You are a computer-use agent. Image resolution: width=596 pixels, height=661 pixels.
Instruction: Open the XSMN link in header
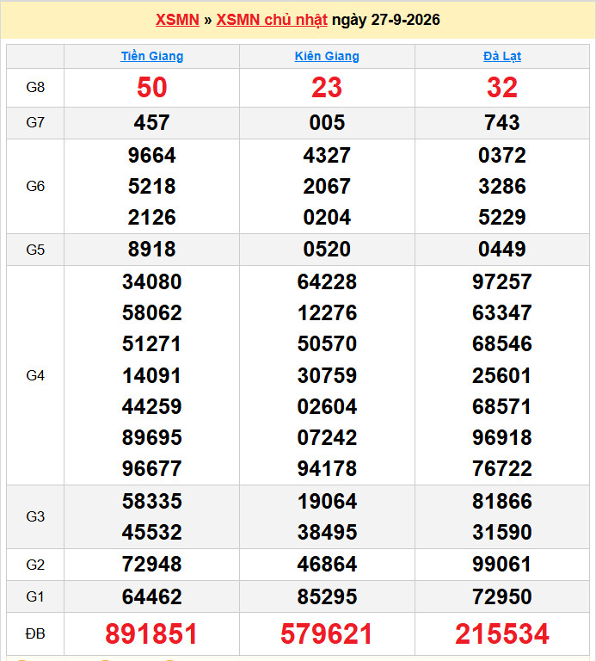pyautogui.click(x=177, y=20)
